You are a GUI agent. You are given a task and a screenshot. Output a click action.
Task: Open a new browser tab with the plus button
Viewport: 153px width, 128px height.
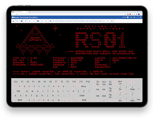[x=29, y=12]
